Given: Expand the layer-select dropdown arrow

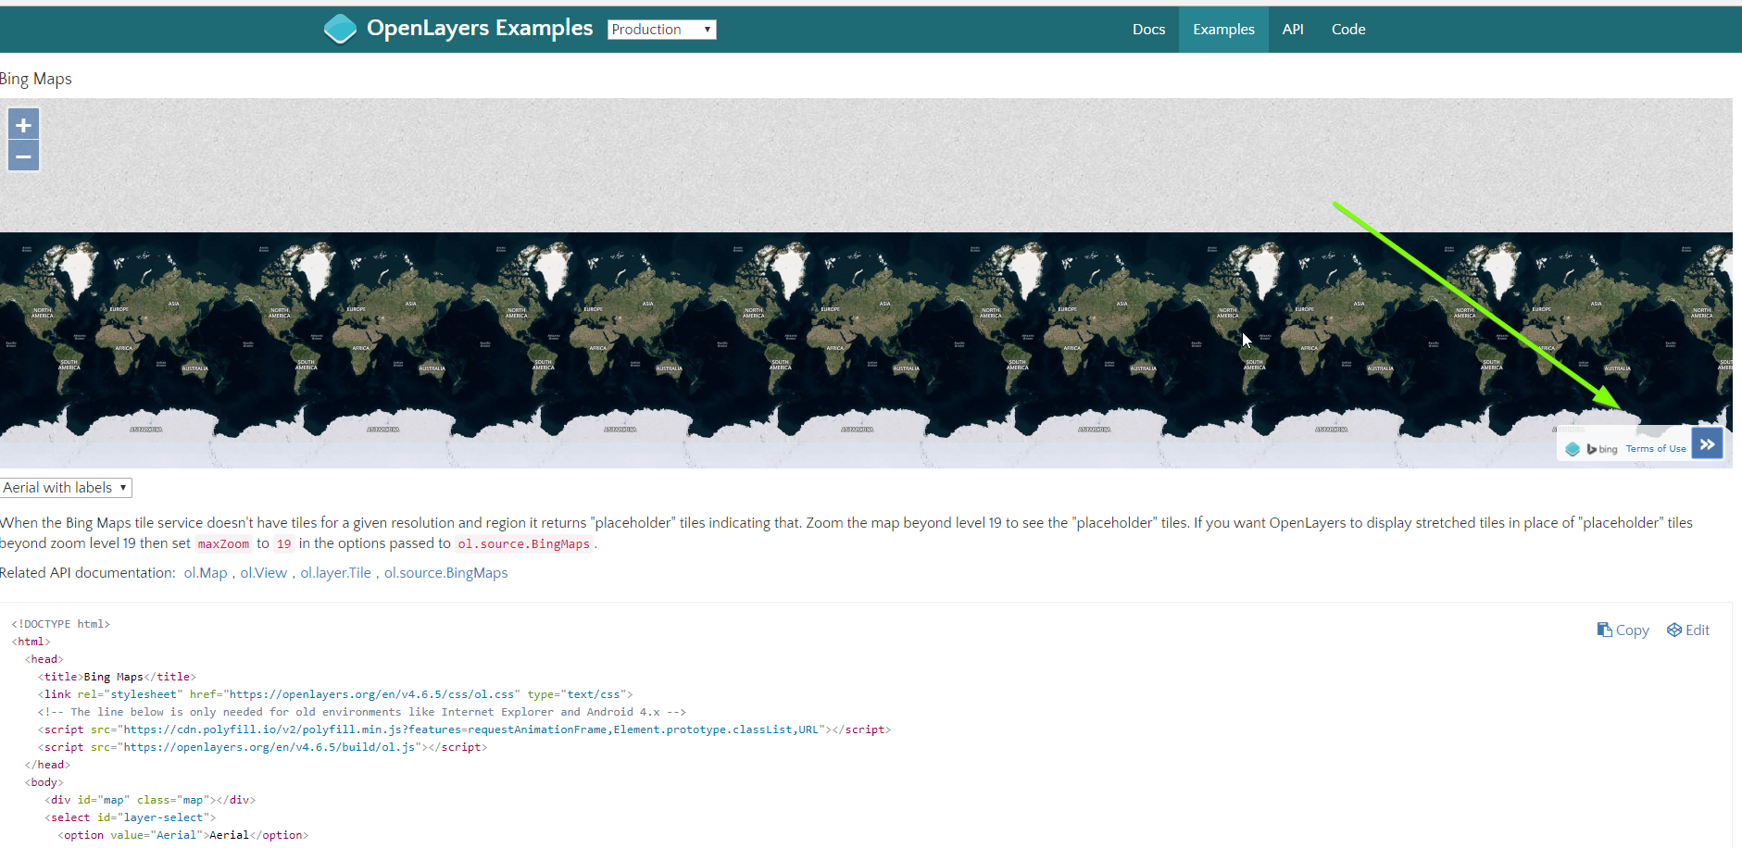Looking at the screenshot, I should (123, 487).
